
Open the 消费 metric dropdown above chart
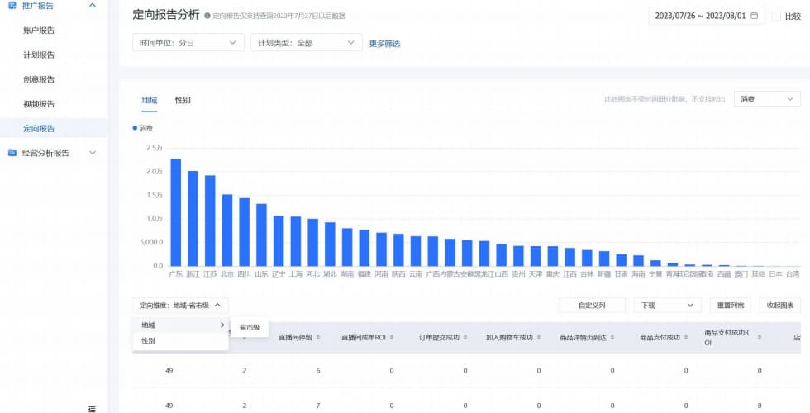[767, 99]
